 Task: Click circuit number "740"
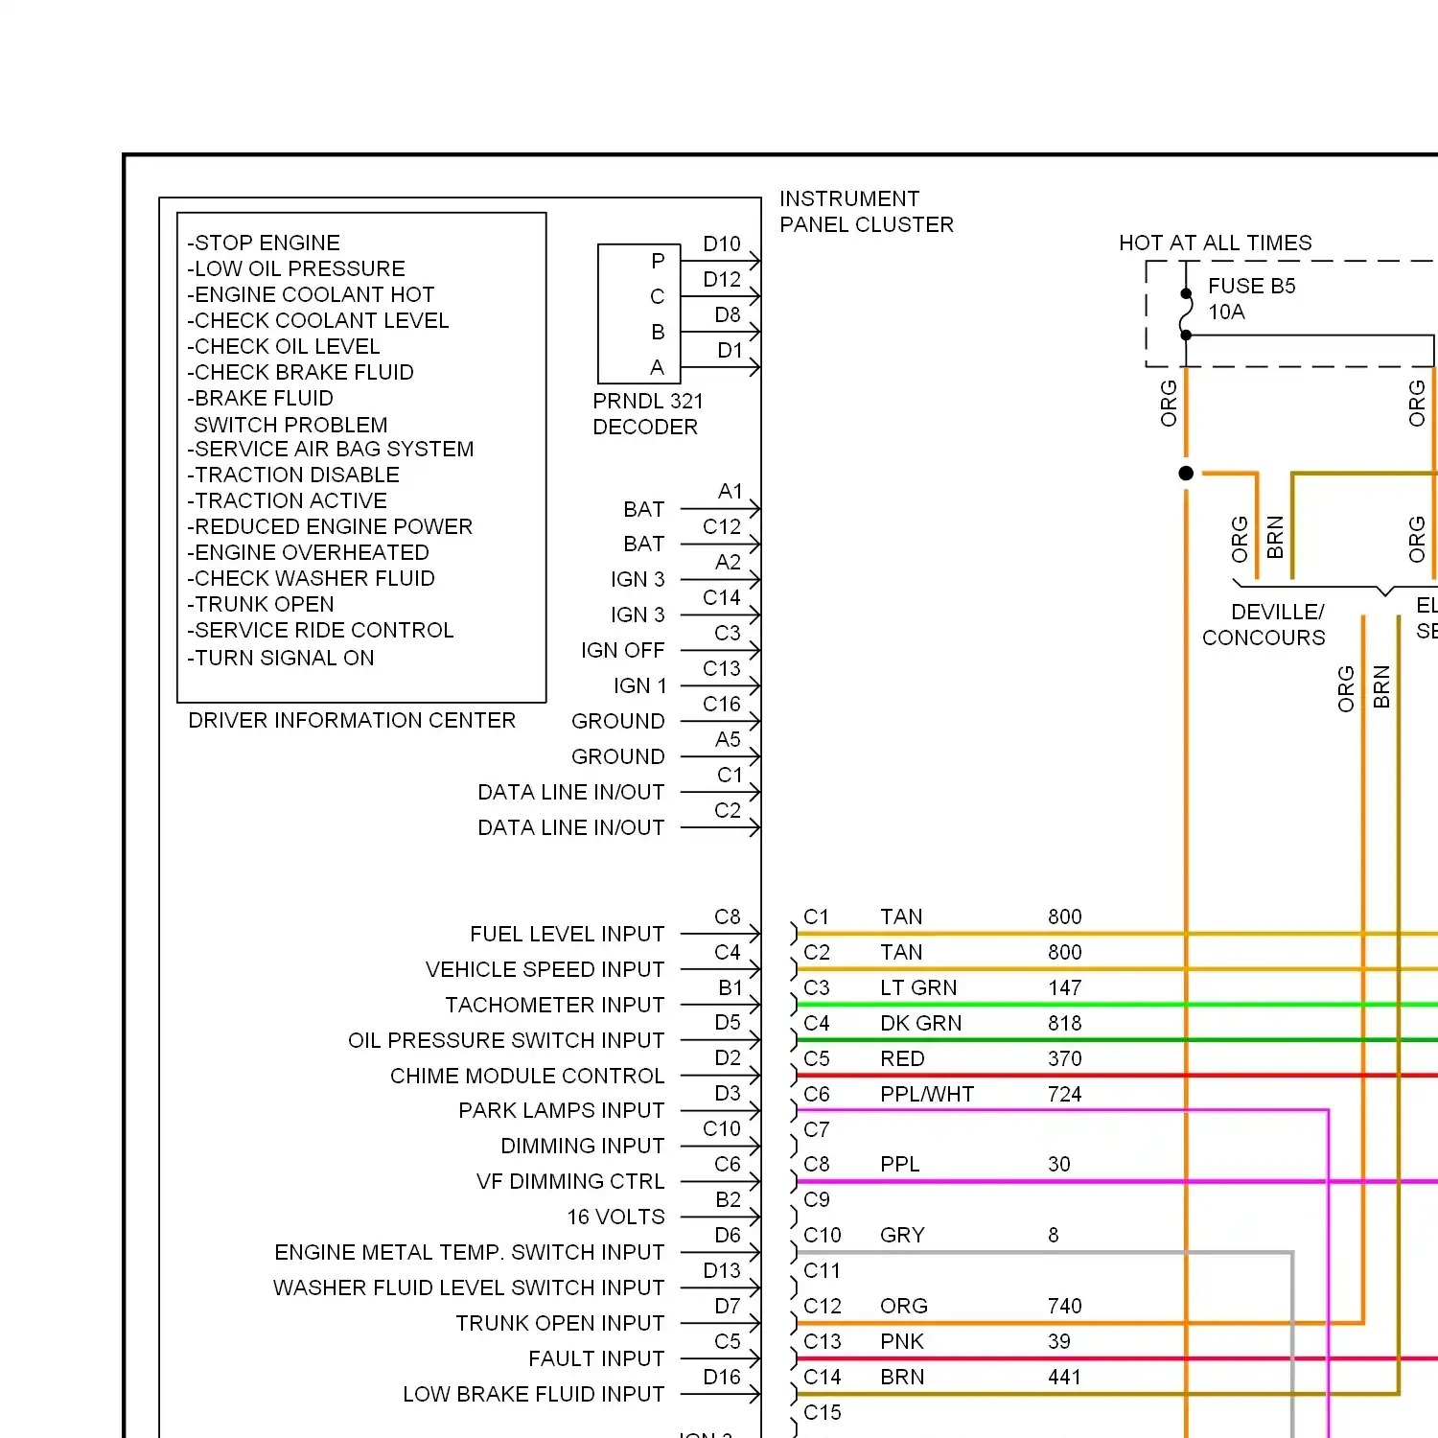point(1065,1307)
